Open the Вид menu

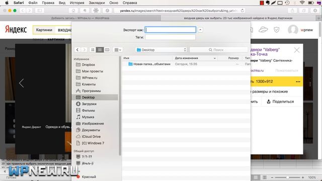pos(62,3)
